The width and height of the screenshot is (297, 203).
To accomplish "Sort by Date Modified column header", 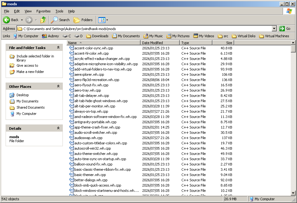I will (160, 43).
